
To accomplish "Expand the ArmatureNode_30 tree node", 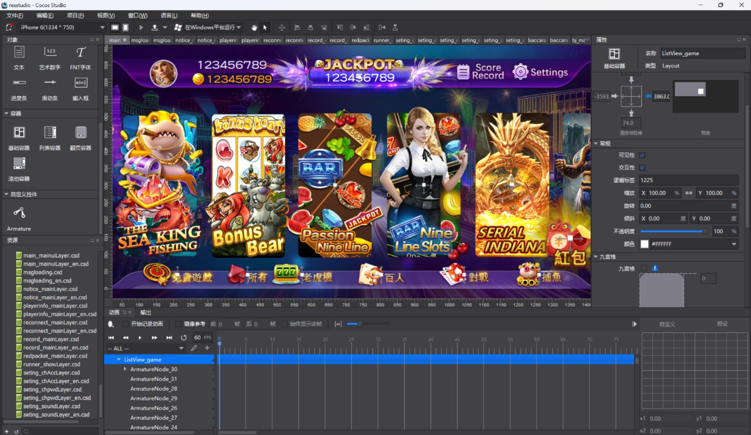I will coord(125,369).
